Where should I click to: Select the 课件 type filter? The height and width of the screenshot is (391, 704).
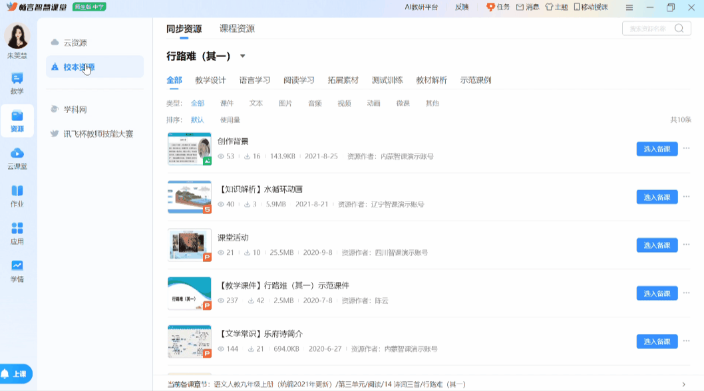tap(227, 104)
